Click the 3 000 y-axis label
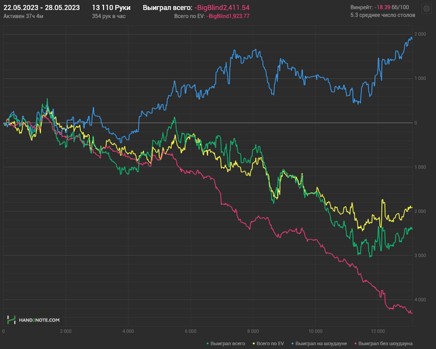Screen dimensions: 436x349 click(x=420, y=256)
